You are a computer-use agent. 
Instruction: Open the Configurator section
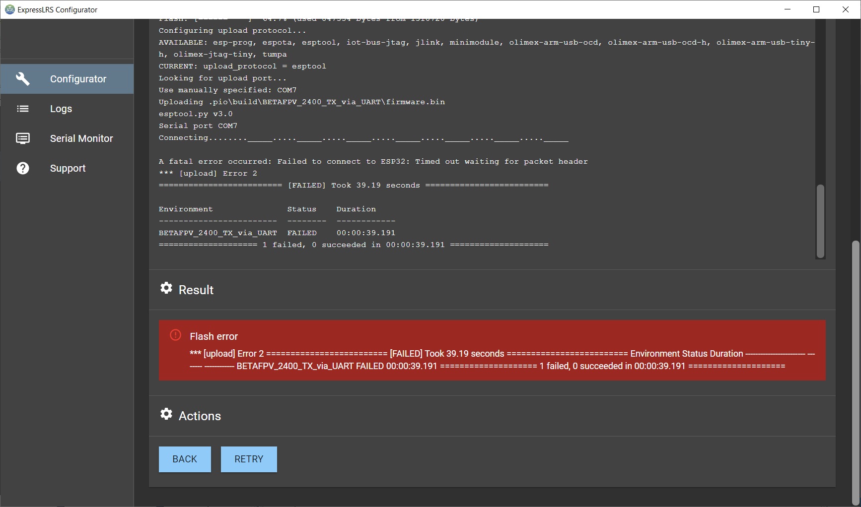(67, 79)
